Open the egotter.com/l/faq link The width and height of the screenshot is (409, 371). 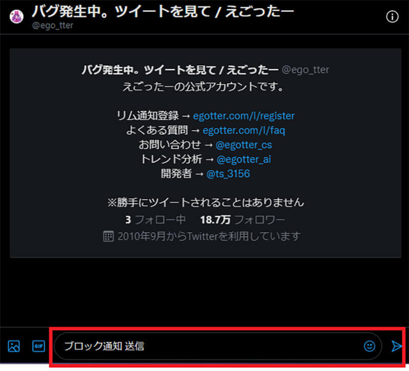tap(244, 130)
